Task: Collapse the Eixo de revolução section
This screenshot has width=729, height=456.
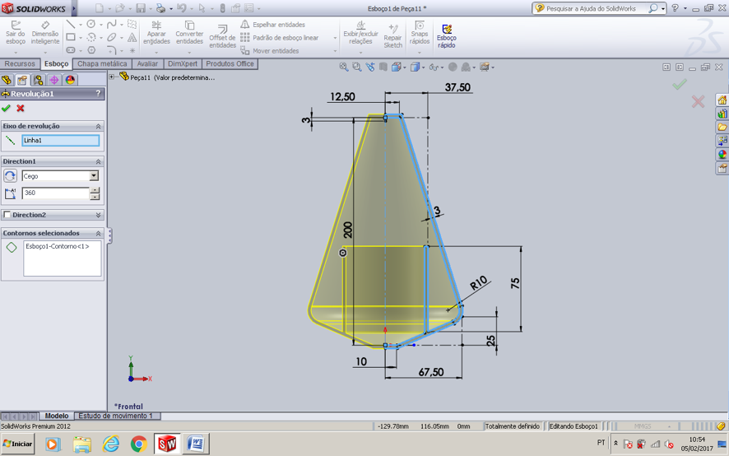Action: [x=98, y=126]
